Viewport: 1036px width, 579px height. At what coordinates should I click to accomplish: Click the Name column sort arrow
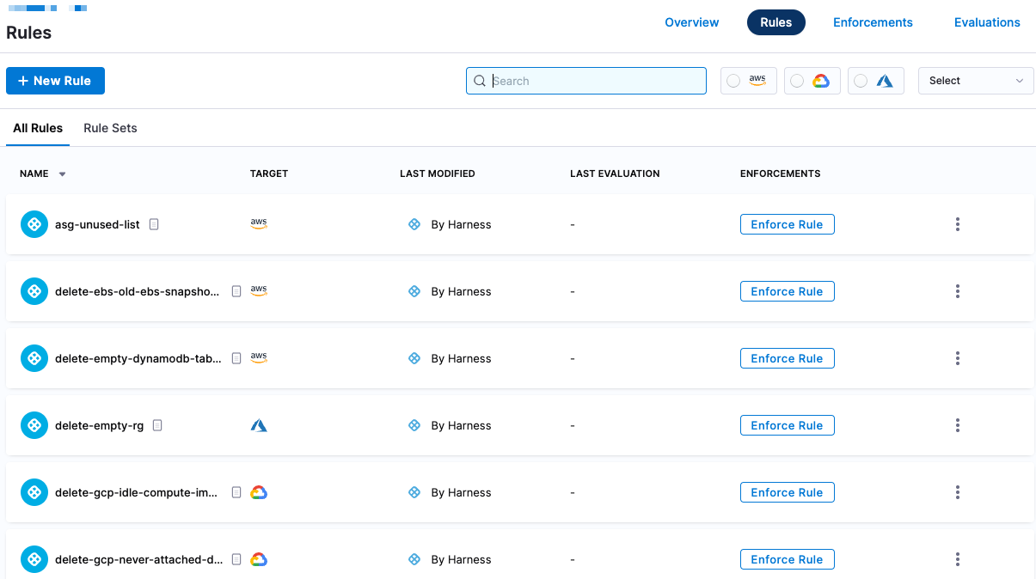point(62,174)
